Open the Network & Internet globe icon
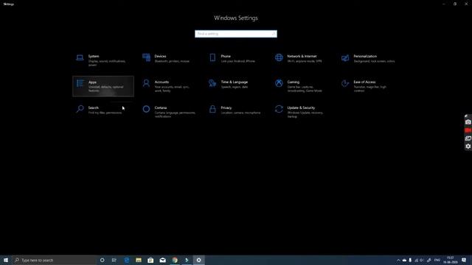The width and height of the screenshot is (472, 265). tap(279, 57)
